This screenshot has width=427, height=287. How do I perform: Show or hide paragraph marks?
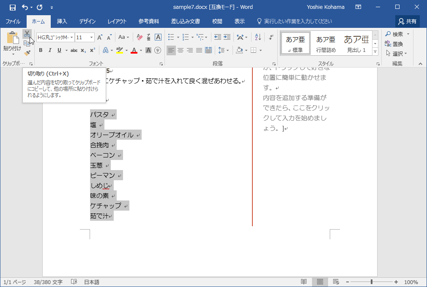click(x=271, y=37)
